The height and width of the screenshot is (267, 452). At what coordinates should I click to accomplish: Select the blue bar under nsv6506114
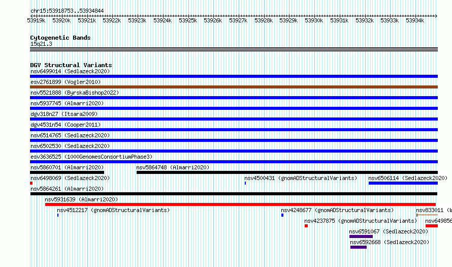click(x=403, y=183)
